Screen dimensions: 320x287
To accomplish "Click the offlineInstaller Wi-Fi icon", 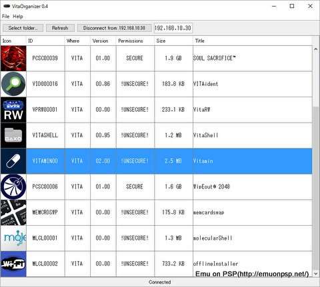I will coord(13,264).
